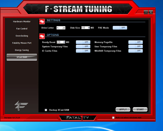Enable Auto run when windows start checkbox

pos(113,118)
